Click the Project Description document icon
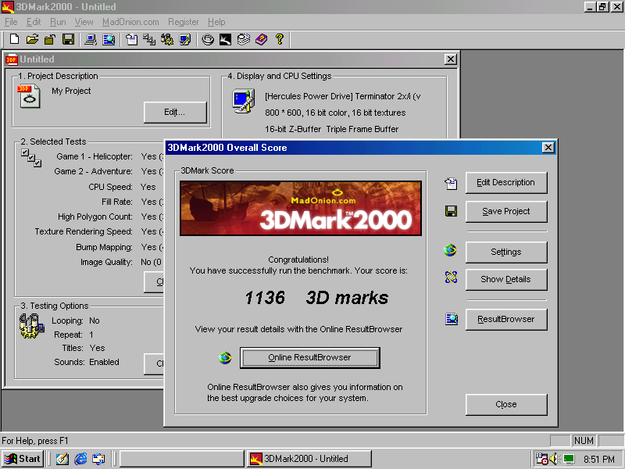625x469 pixels. pos(29,95)
